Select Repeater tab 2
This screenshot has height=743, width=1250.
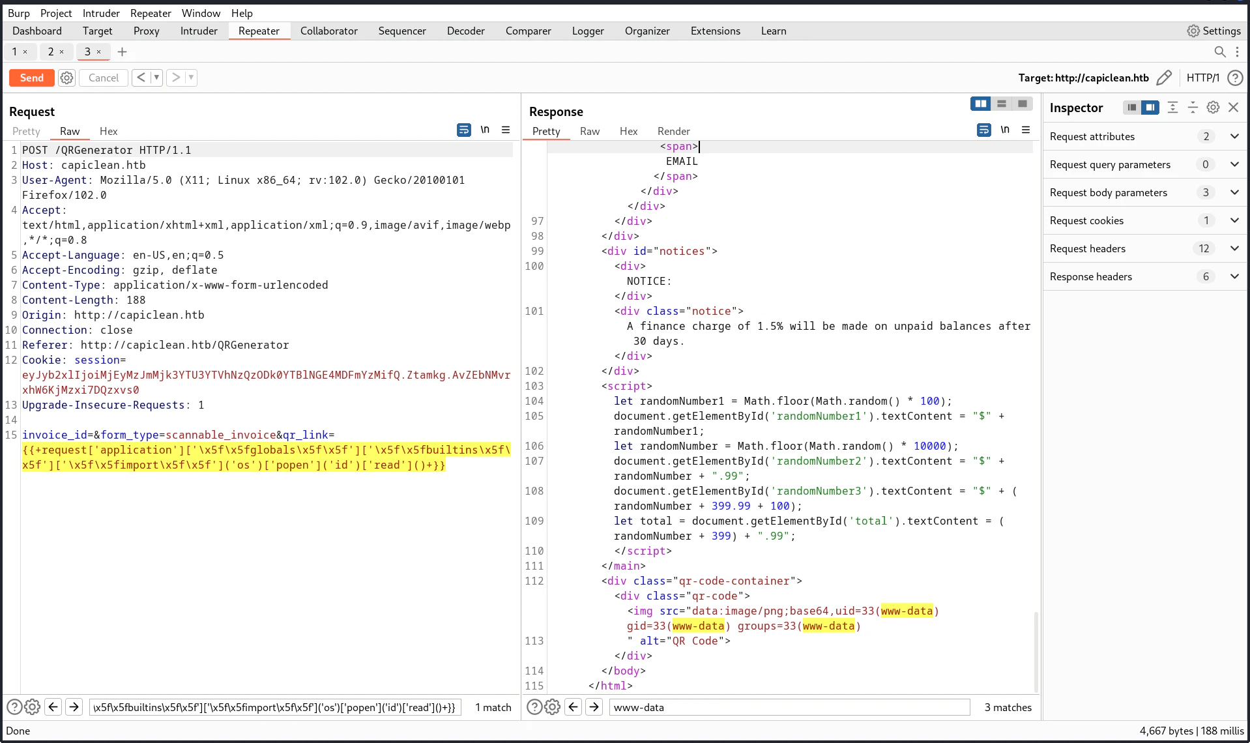tap(51, 51)
